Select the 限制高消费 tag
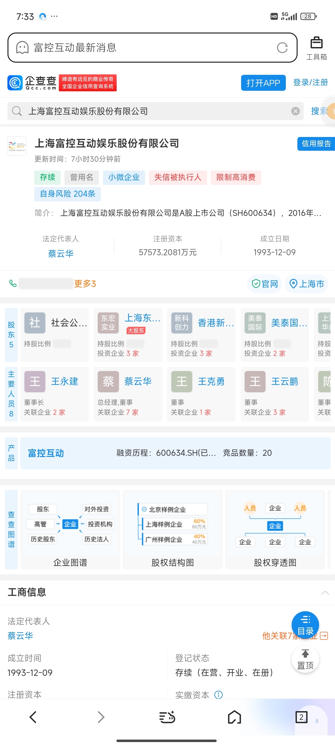Image resolution: width=335 pixels, height=746 pixels. tap(236, 177)
